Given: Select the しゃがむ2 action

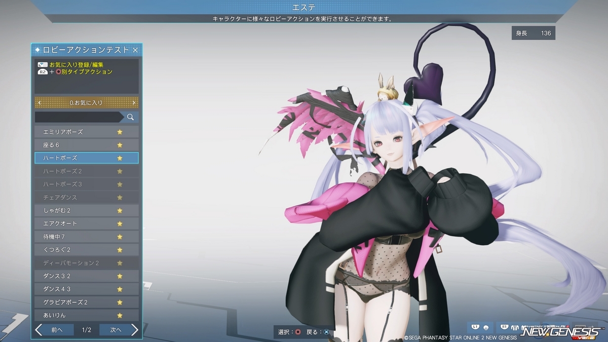Looking at the screenshot, I should point(87,210).
